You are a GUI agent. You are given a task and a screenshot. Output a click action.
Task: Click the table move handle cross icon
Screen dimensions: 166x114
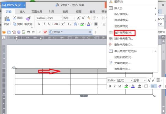pos(14,67)
